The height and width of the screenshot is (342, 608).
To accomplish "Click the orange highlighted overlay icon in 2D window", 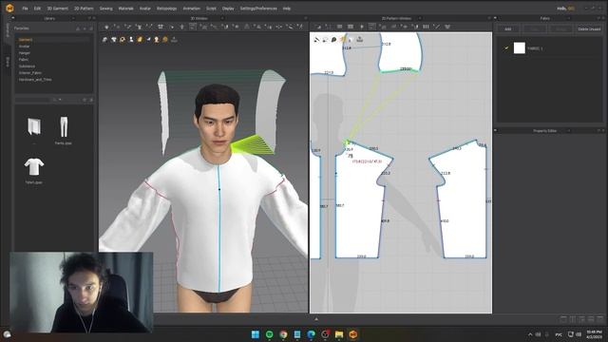I will tap(342, 39).
